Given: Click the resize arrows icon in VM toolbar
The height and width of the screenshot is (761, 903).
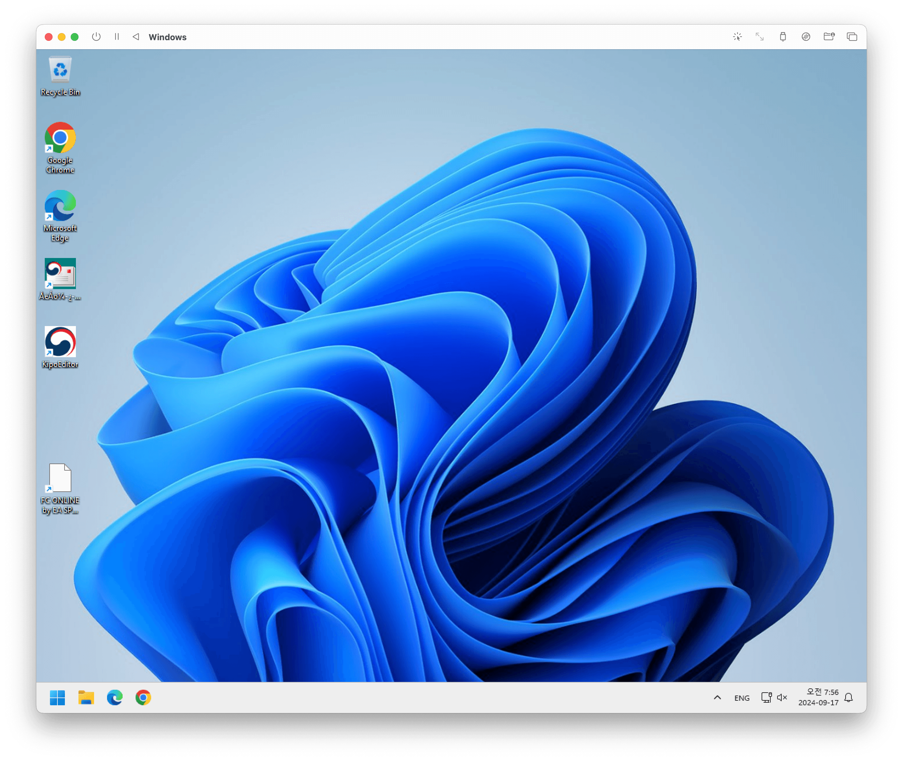Looking at the screenshot, I should 760,37.
